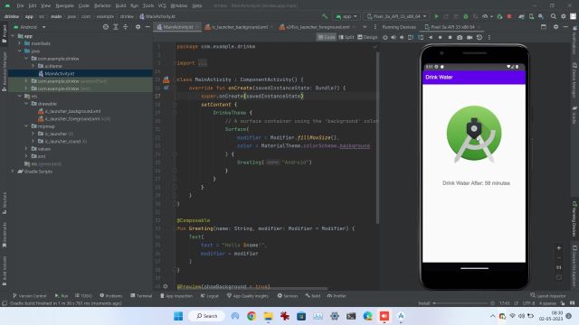Click the green debug bug icon
Viewport: 579px width, 325px height.
(x=466, y=16)
